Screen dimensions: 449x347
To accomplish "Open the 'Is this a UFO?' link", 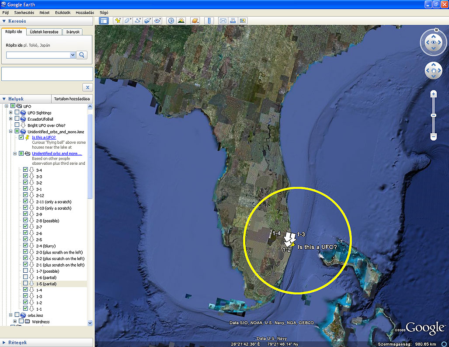I will pyautogui.click(x=44, y=137).
